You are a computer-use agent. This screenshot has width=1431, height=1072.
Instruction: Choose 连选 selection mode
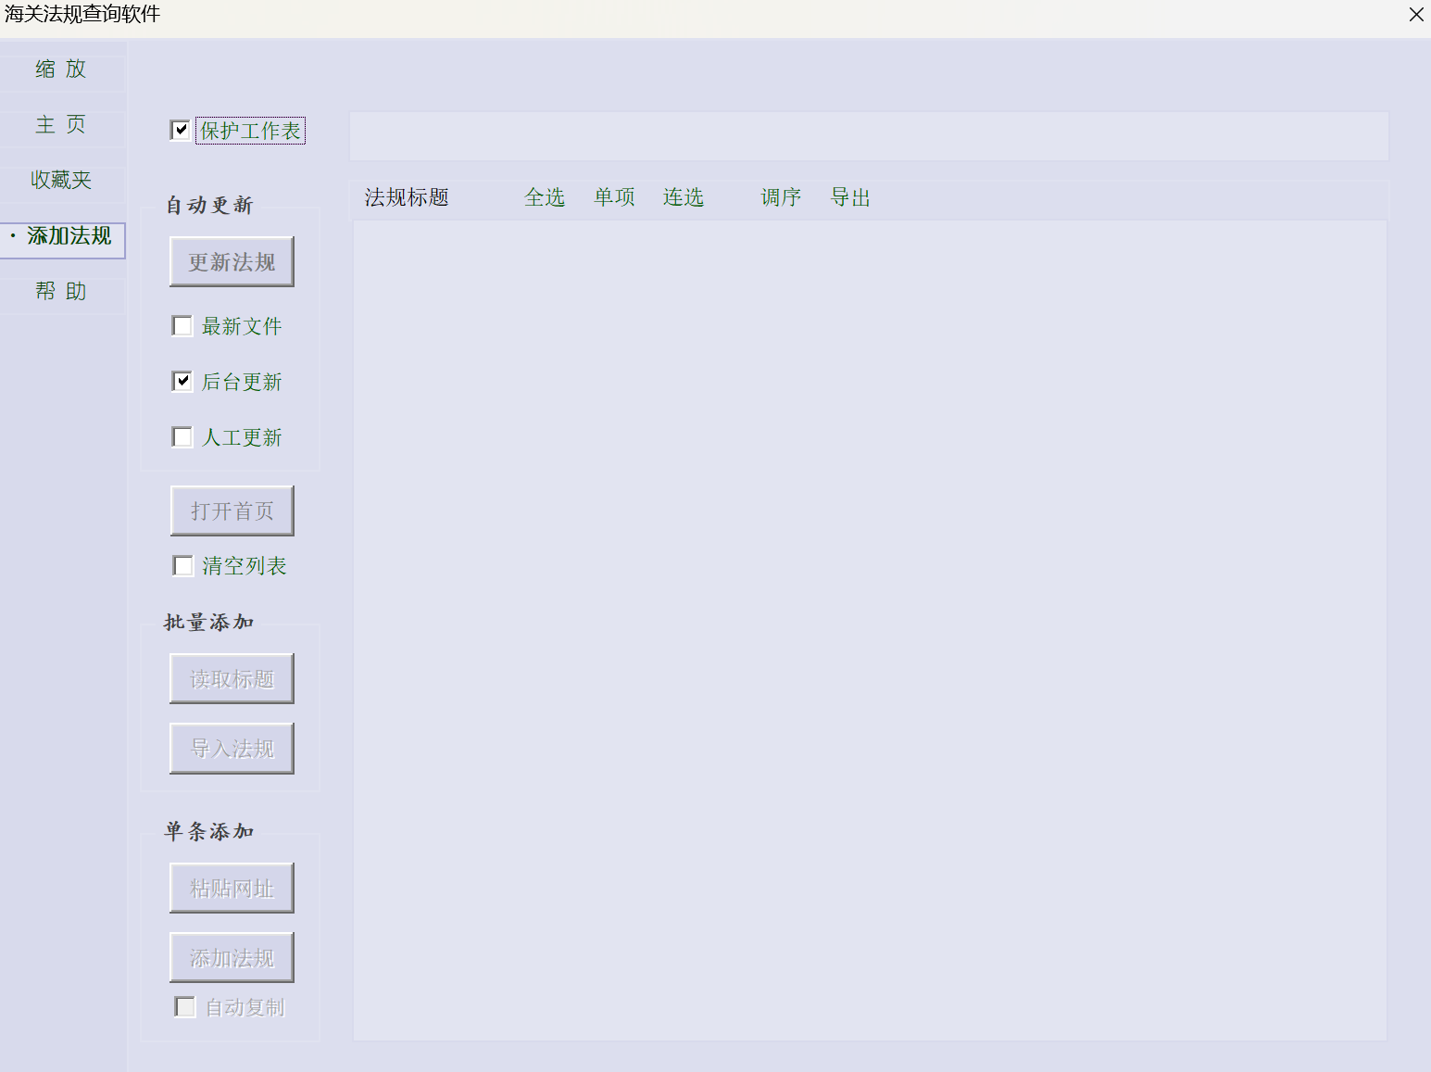pyautogui.click(x=684, y=197)
